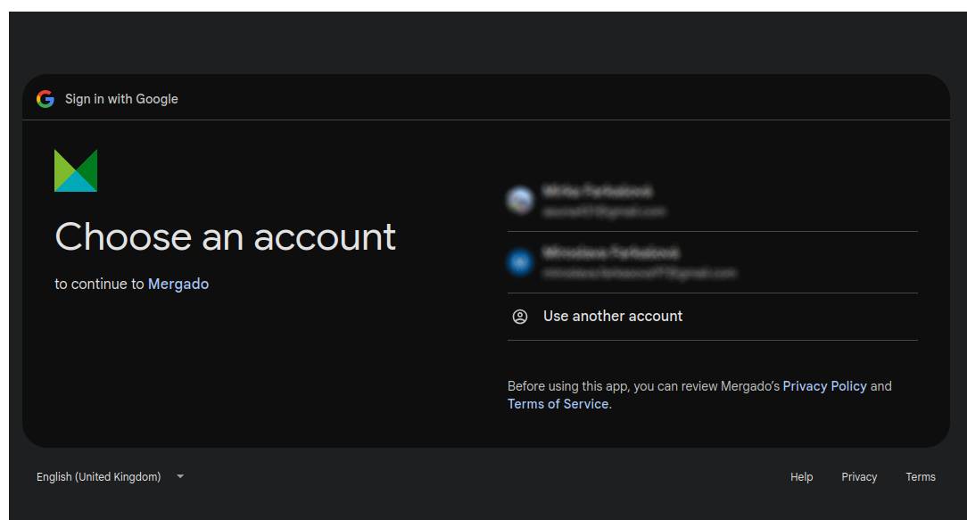
Task: Open the Privacy footer link
Action: point(859,477)
